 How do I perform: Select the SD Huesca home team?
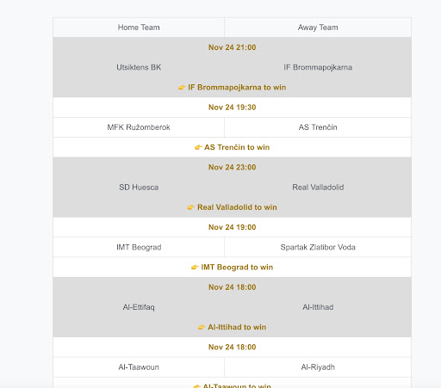[x=139, y=188]
